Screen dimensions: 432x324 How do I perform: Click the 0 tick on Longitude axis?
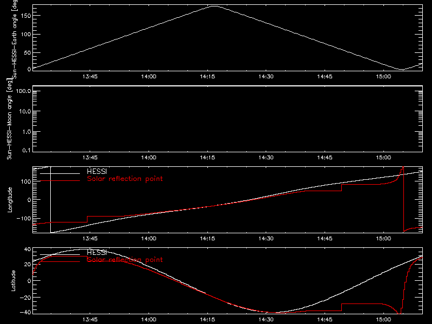pos(29,200)
